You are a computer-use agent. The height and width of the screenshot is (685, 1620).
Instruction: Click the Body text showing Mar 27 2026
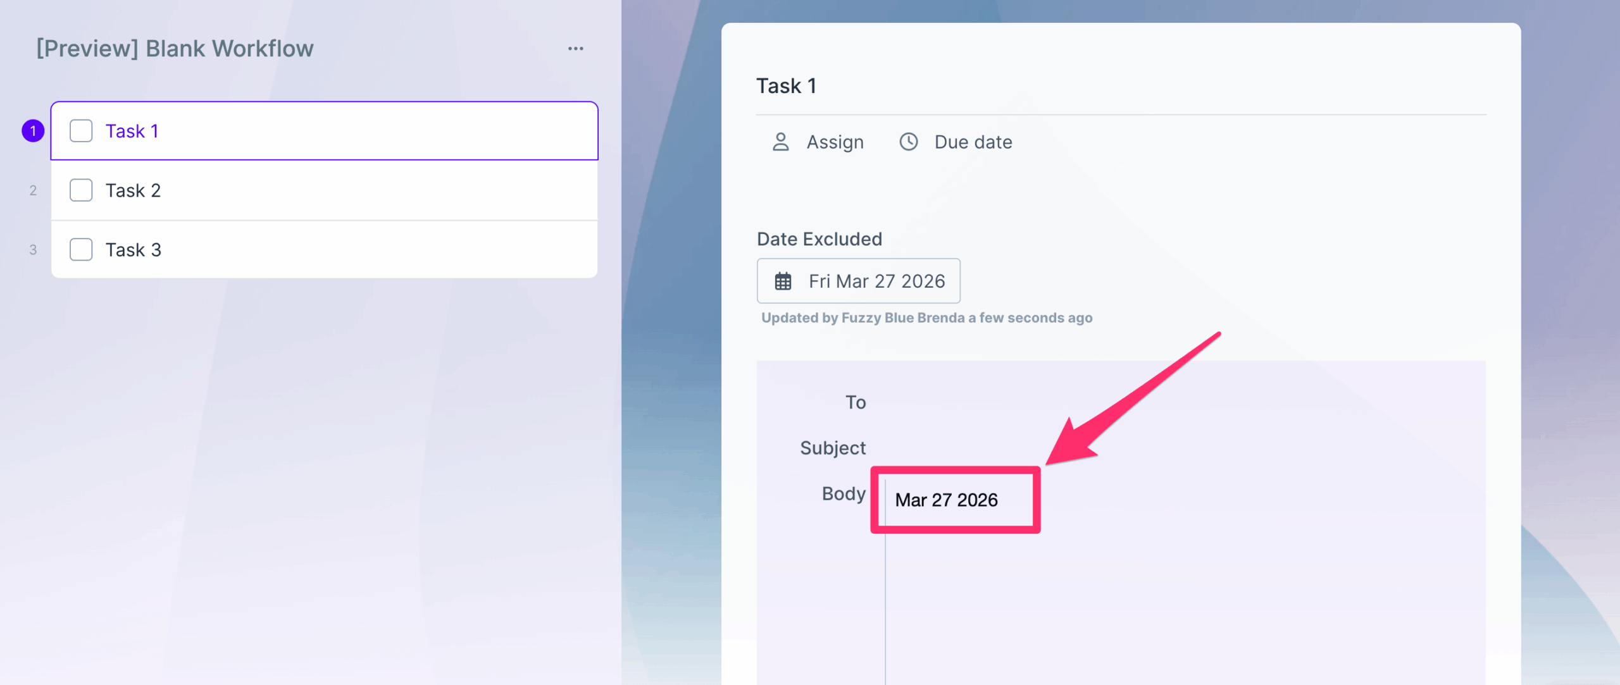(946, 500)
